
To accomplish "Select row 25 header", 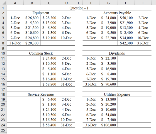I will (x=3, y=130).
